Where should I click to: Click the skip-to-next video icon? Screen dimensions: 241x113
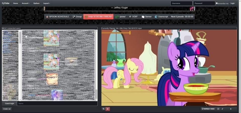(231, 109)
